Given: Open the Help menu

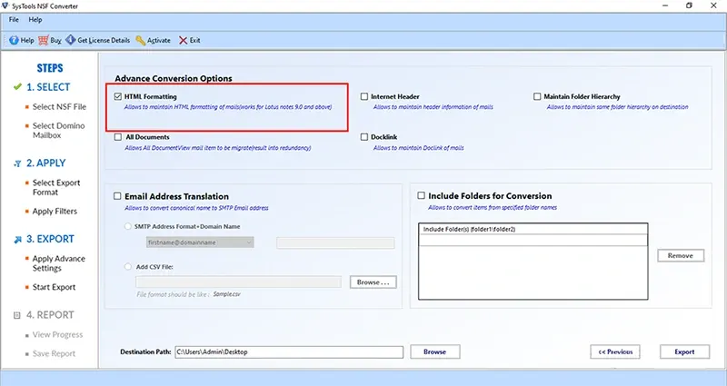Looking at the screenshot, I should [x=35, y=19].
